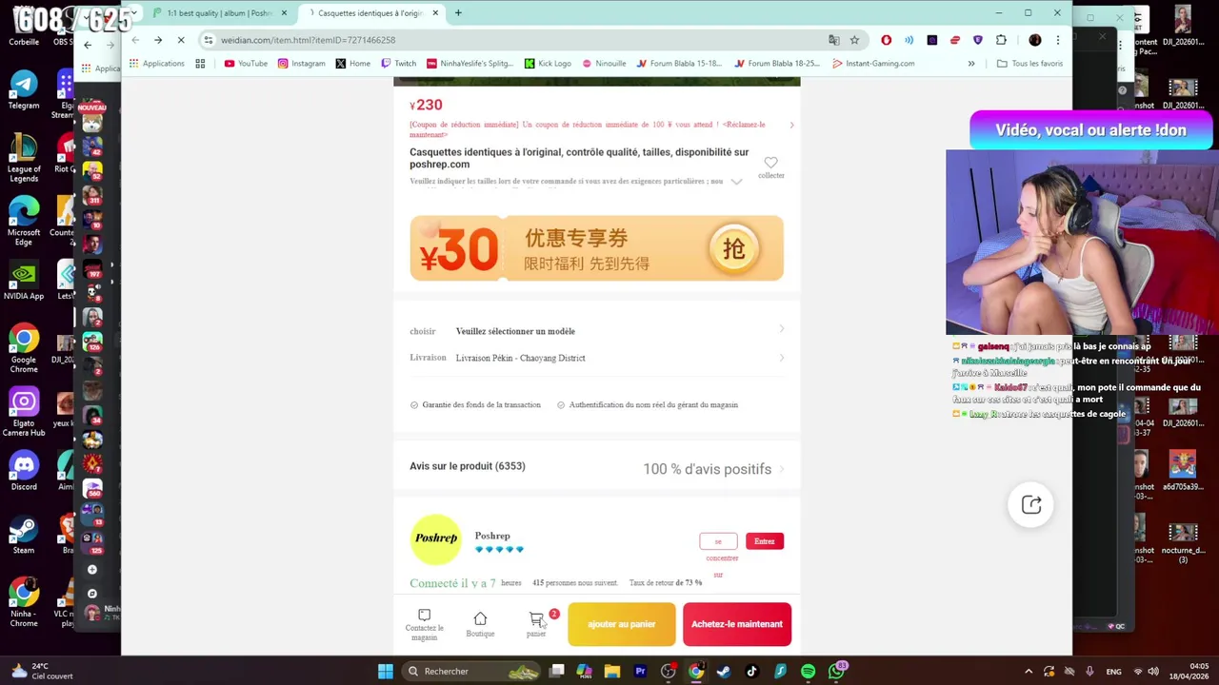Click the Entrez shop button
Viewport: 1219px width, 685px height.
765,541
